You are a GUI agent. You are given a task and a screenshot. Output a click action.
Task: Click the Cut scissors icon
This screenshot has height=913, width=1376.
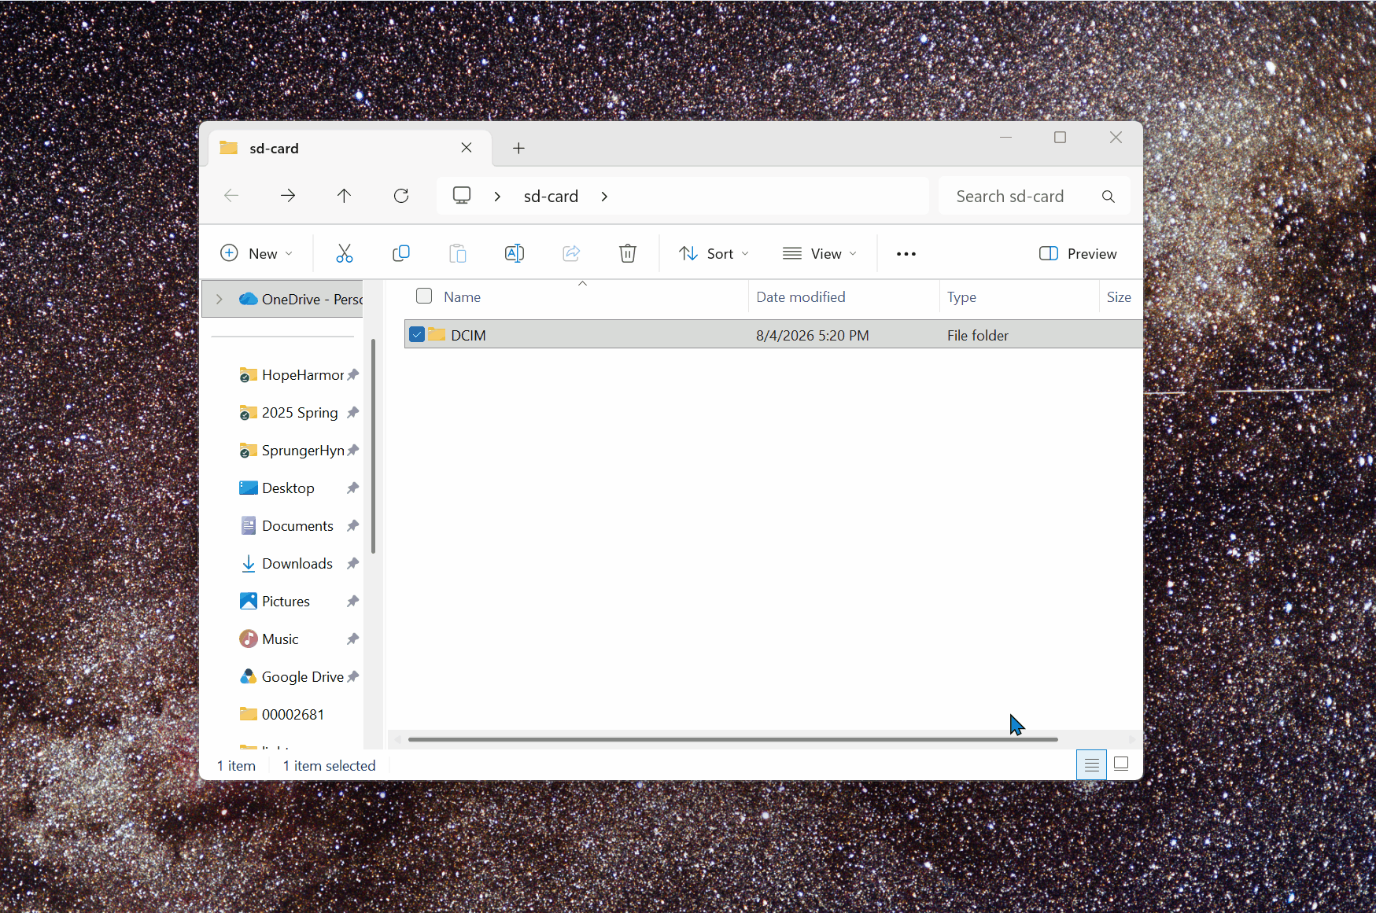[344, 253]
